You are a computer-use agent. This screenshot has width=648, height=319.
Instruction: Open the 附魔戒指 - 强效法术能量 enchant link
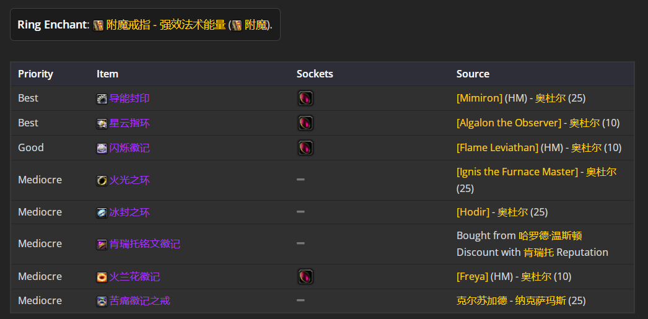pyautogui.click(x=166, y=25)
